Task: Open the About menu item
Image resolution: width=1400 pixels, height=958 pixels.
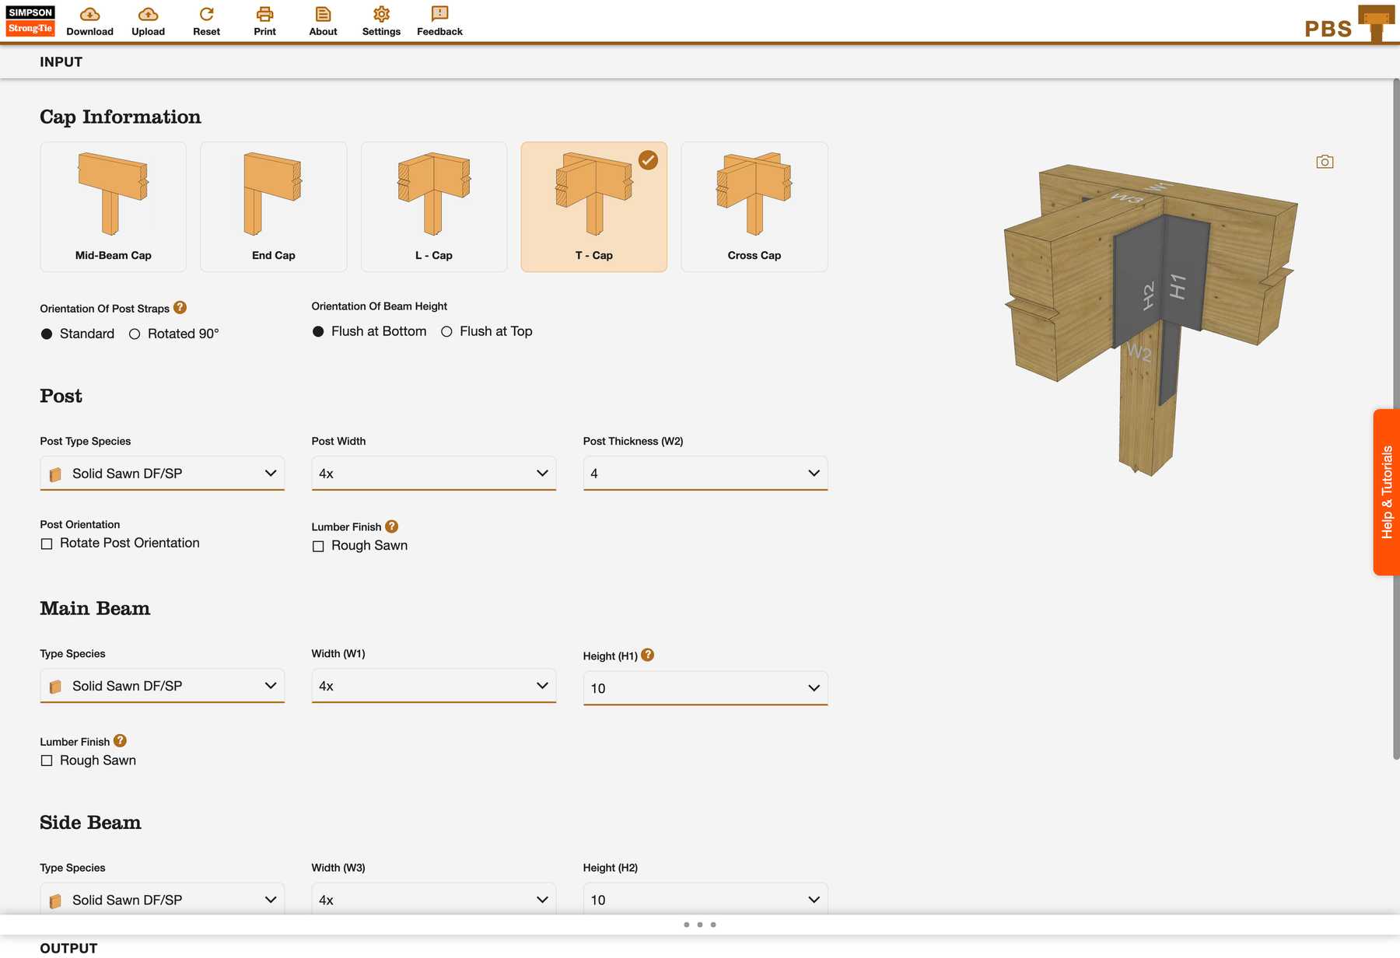Action: (323, 21)
